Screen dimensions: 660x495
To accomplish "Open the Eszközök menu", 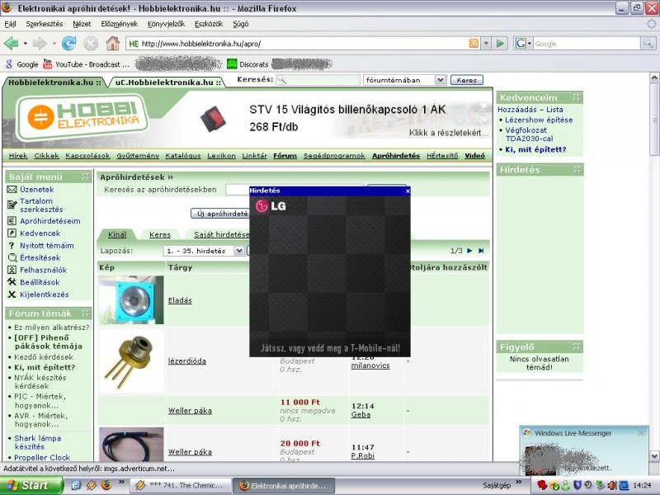I will [x=209, y=24].
